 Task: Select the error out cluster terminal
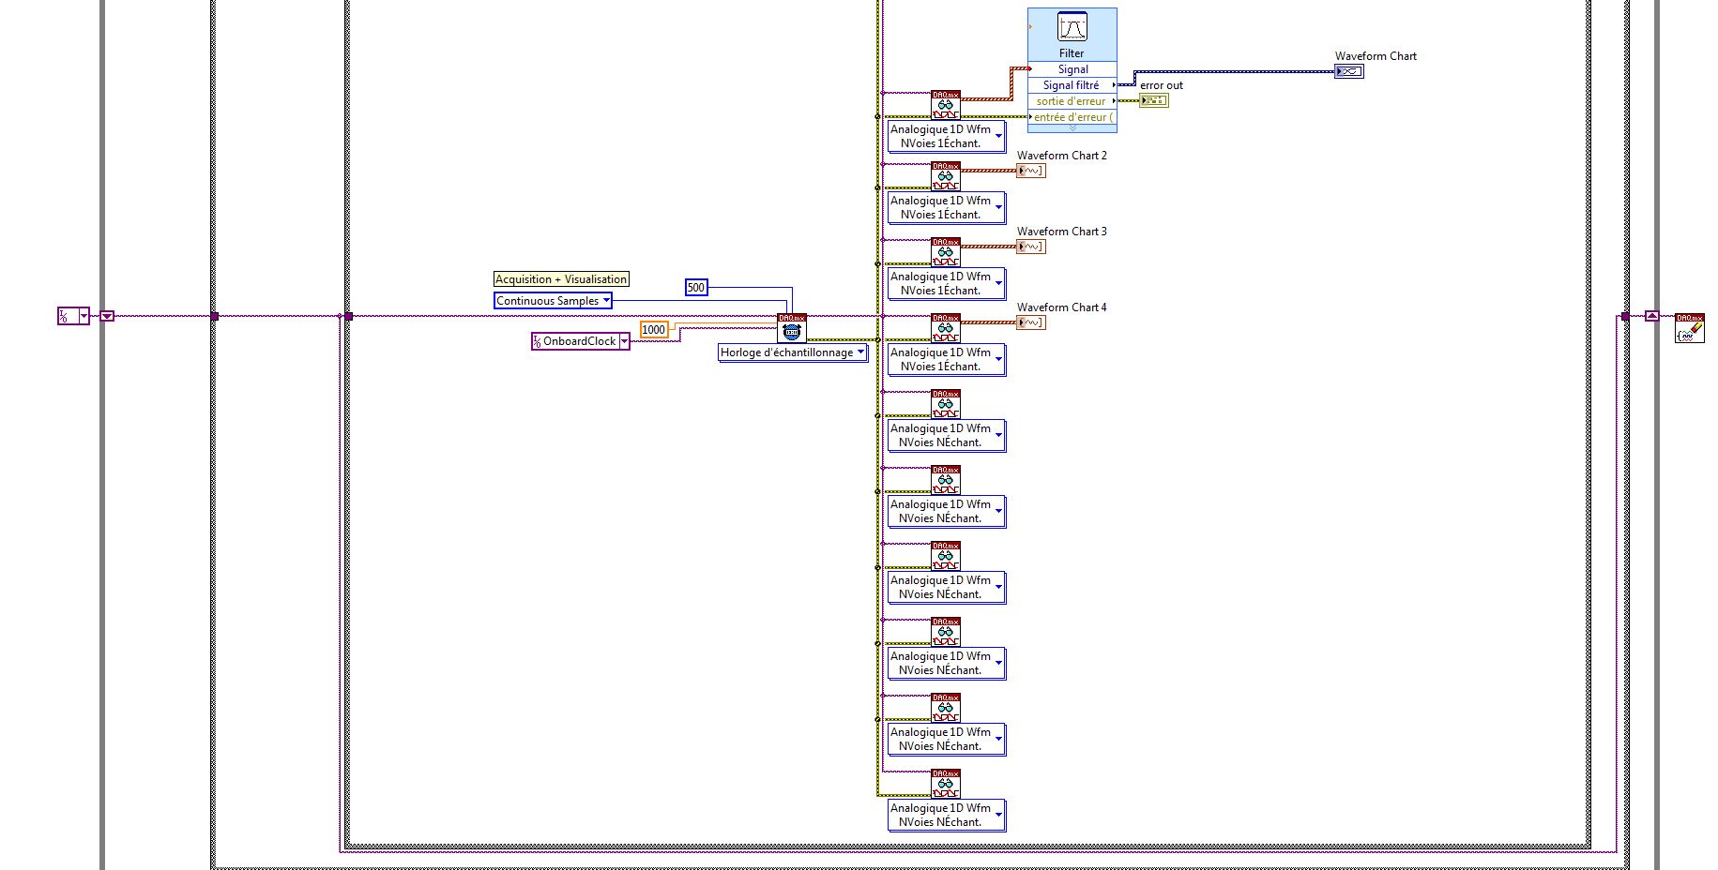tap(1154, 100)
